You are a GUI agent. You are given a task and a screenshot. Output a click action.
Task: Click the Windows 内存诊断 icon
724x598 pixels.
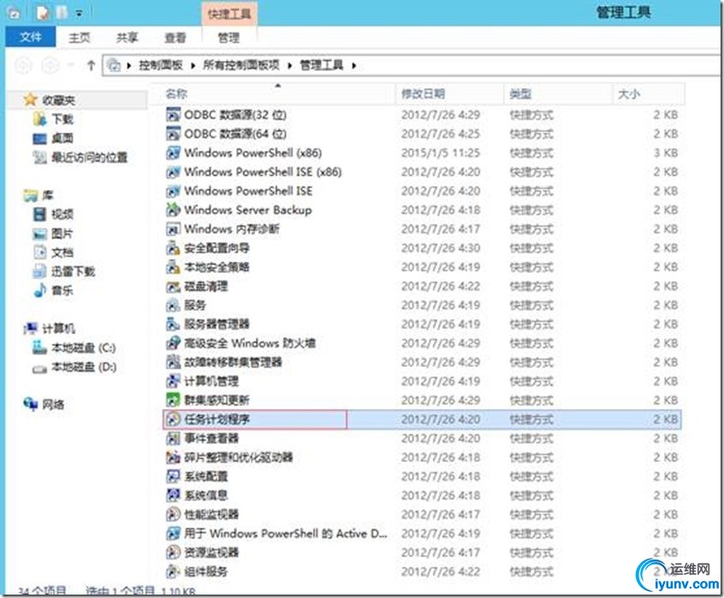173,229
